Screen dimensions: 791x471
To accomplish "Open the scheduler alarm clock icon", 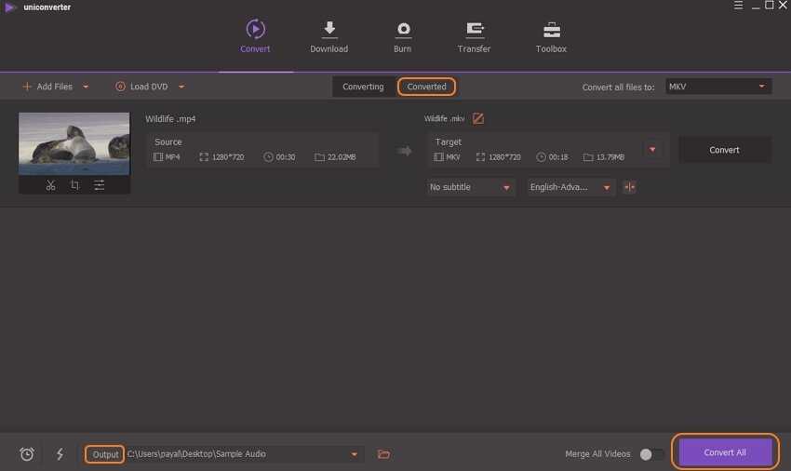I will point(27,454).
